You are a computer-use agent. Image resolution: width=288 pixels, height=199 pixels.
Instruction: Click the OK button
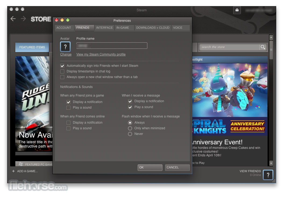pos(150,167)
